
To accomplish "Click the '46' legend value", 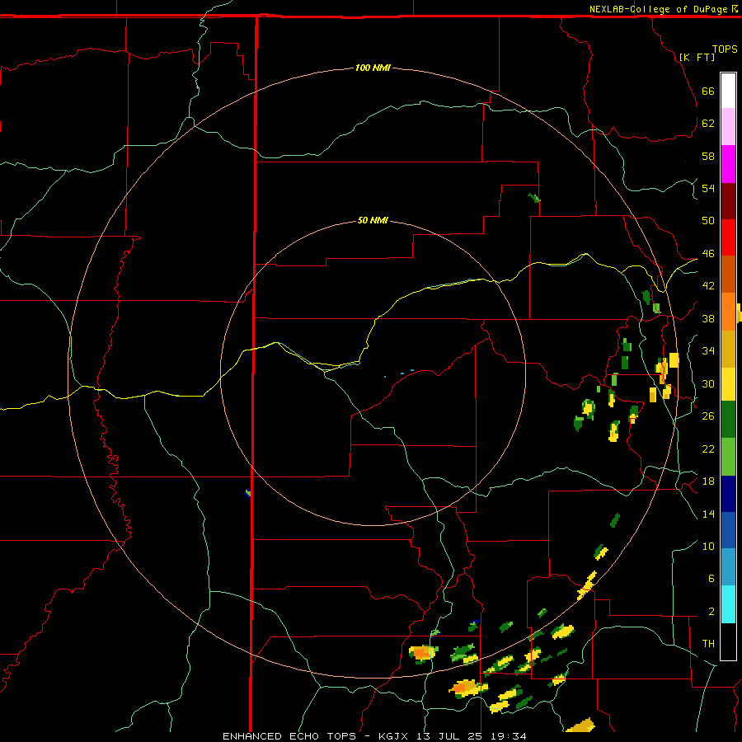I will tap(708, 254).
